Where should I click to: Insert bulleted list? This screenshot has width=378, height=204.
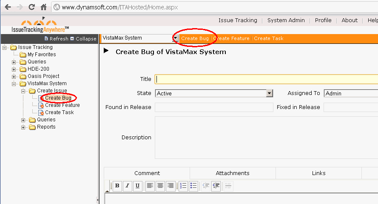[x=193, y=186]
